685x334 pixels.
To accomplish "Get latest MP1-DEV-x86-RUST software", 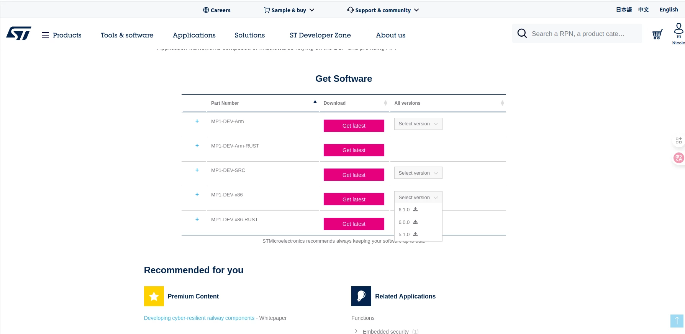I will (x=354, y=224).
